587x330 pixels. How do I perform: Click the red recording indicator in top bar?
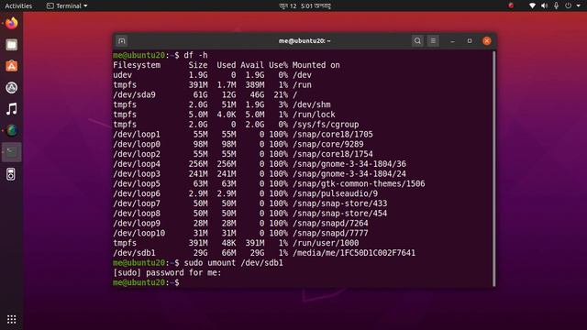pyautogui.click(x=511, y=5)
